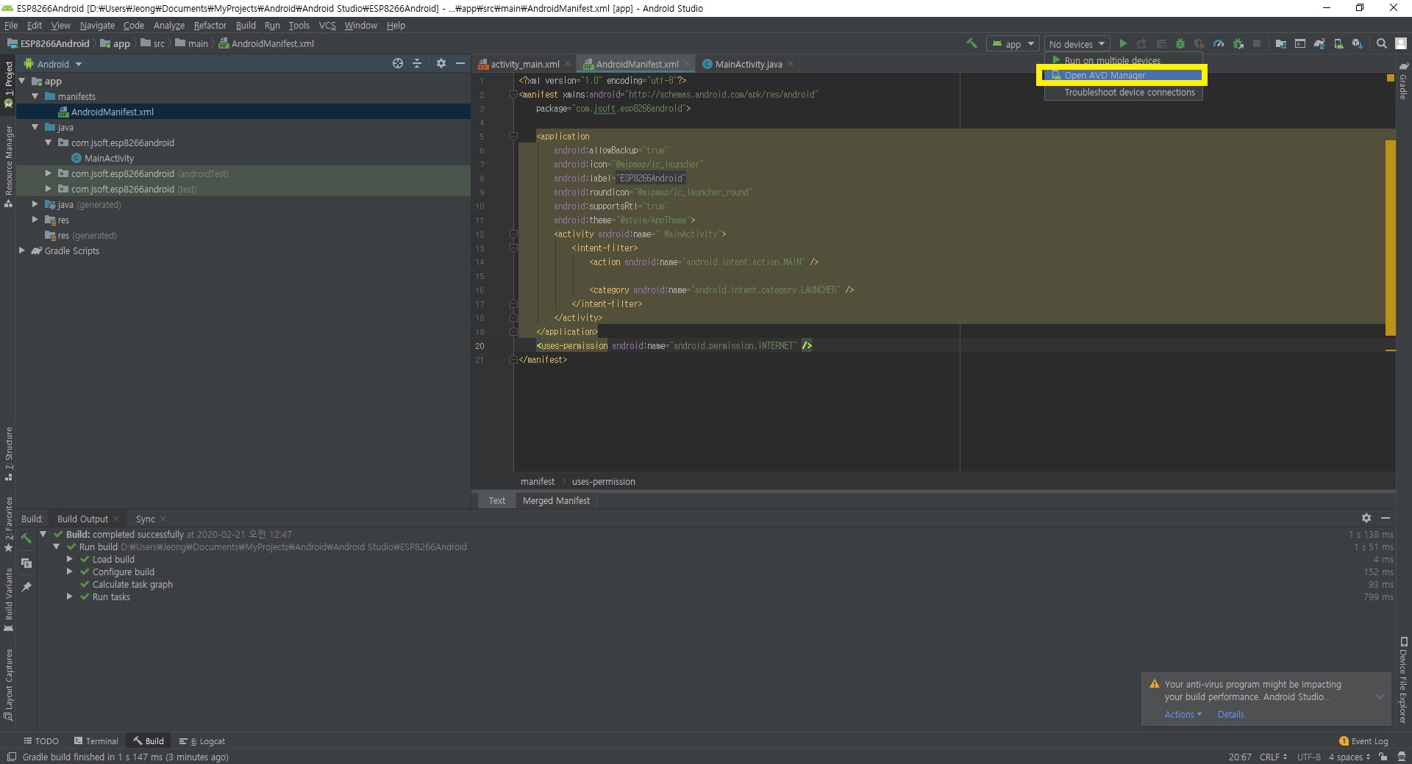This screenshot has width=1412, height=764.
Task: Expand the Gradle Scripts node
Action: tap(21, 251)
